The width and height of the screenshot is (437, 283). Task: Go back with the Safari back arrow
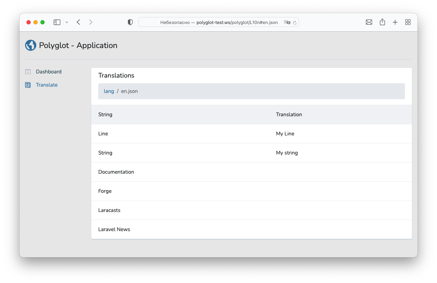tap(78, 22)
